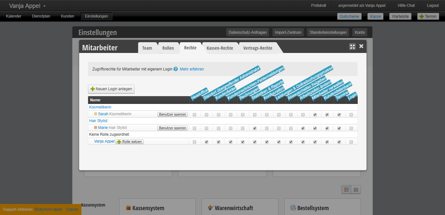Image resolution: width=445 pixels, height=215 pixels.
Task: Enable Headoffice right for Sarah
Action: (194, 115)
